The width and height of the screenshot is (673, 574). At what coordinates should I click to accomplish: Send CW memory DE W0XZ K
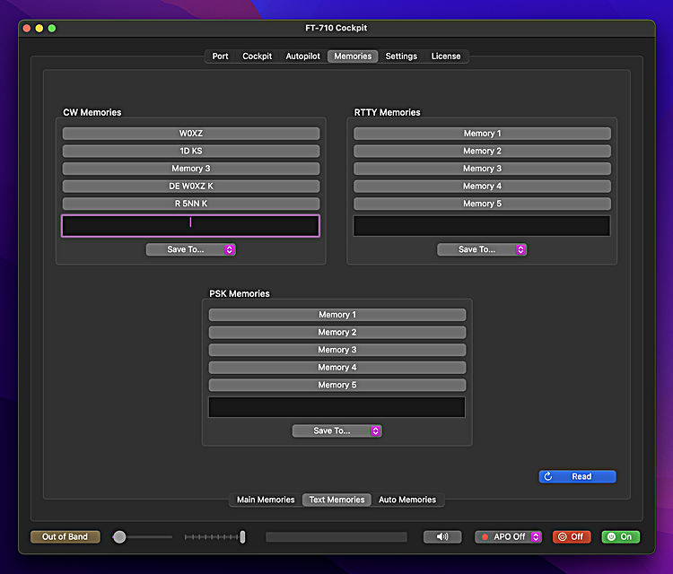[x=191, y=187]
